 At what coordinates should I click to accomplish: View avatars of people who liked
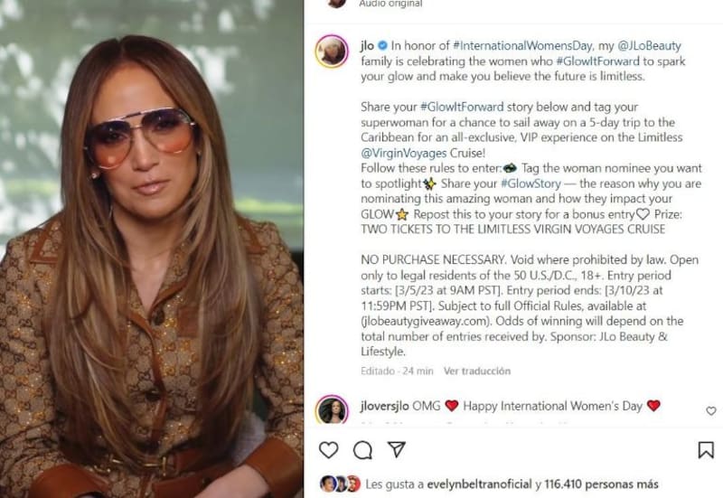click(x=340, y=484)
